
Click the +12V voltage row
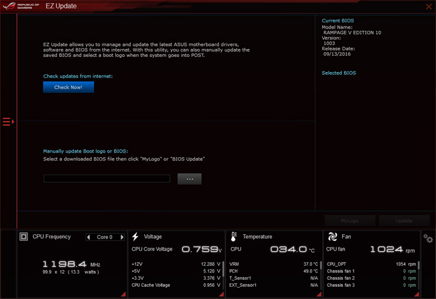[x=176, y=264]
